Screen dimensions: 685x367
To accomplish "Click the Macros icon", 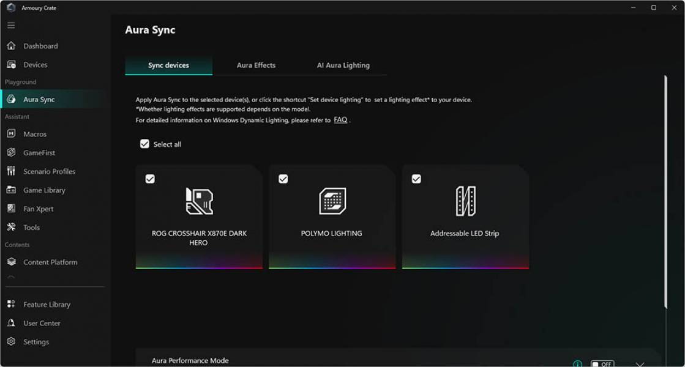I will point(12,133).
